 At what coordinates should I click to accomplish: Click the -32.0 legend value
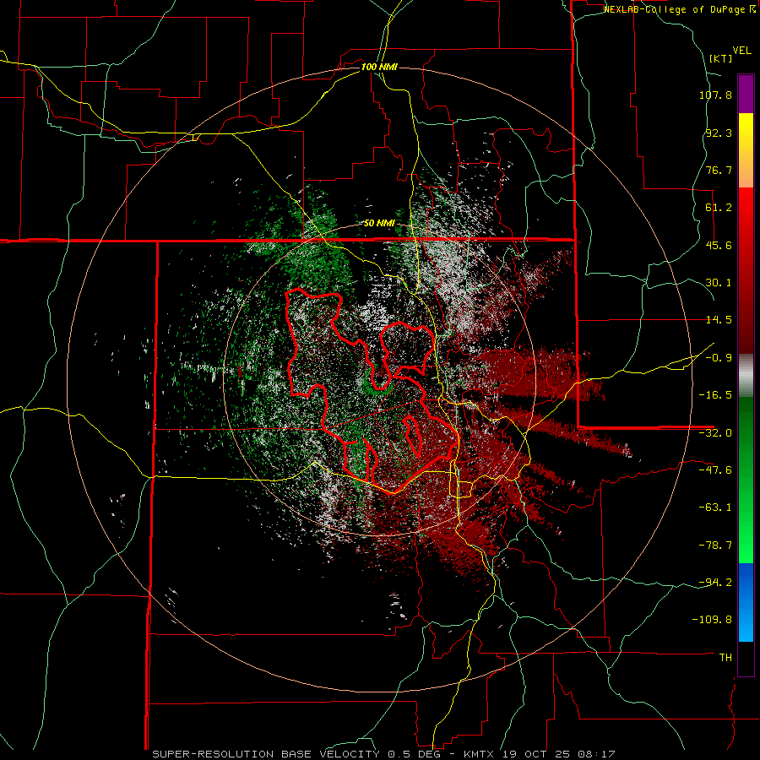pyautogui.click(x=715, y=433)
